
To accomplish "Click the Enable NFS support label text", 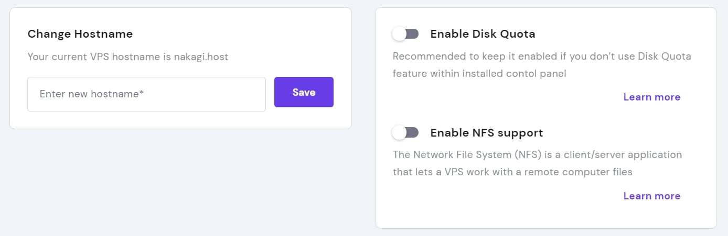I will [x=486, y=133].
